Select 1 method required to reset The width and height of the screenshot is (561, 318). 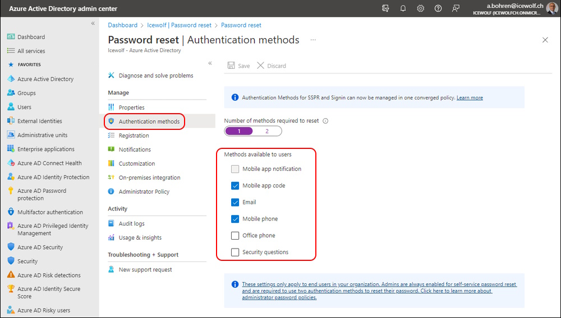coord(239,132)
